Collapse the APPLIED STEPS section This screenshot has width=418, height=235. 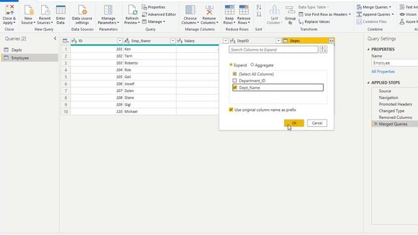click(x=368, y=83)
